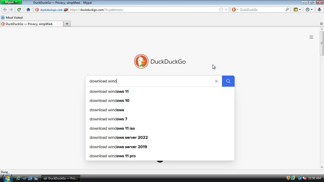
Task: Click the Switch between windows icon
Action: click(36, 178)
